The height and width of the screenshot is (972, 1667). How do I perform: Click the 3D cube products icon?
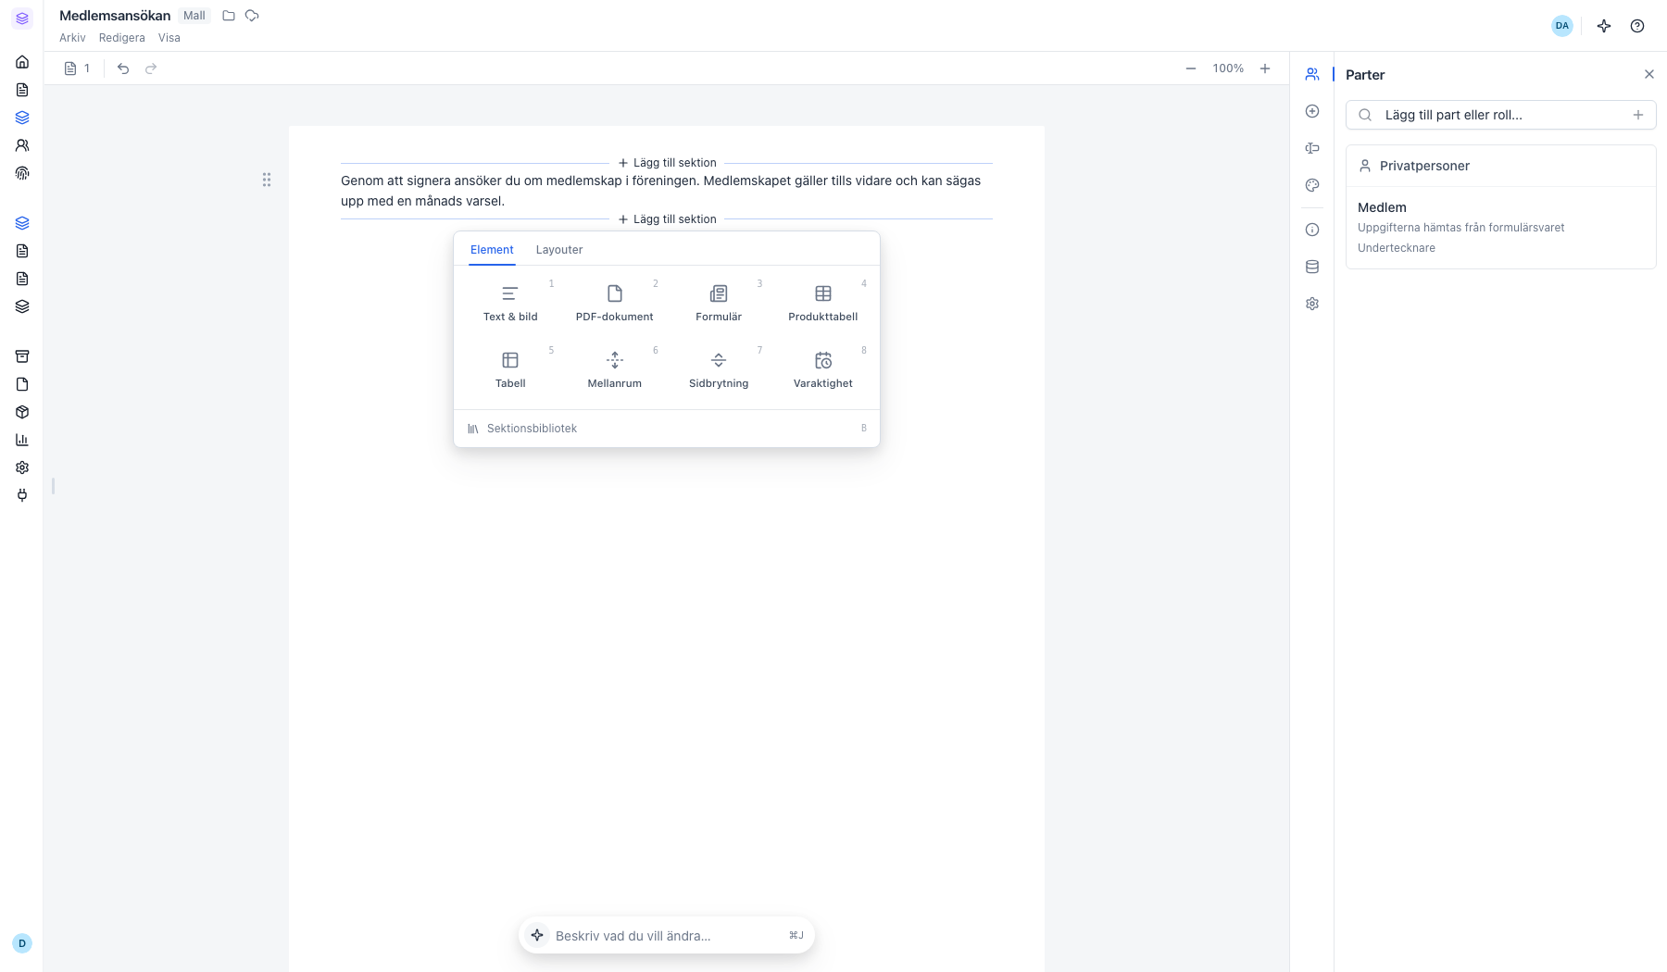[22, 412]
